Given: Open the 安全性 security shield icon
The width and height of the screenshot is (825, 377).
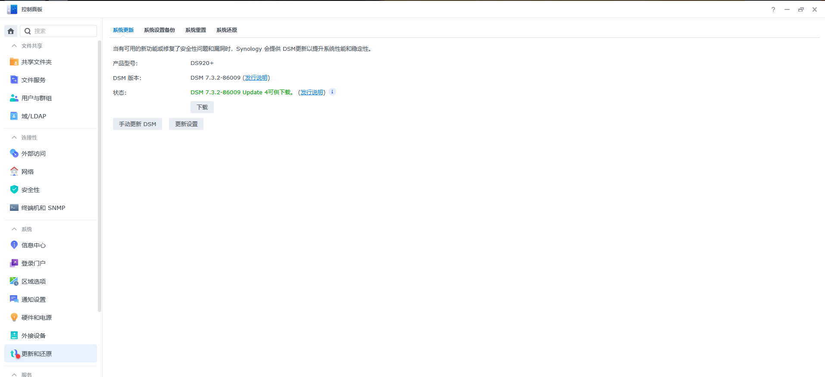Looking at the screenshot, I should coord(14,190).
